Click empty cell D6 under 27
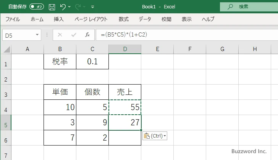 click(x=125, y=138)
